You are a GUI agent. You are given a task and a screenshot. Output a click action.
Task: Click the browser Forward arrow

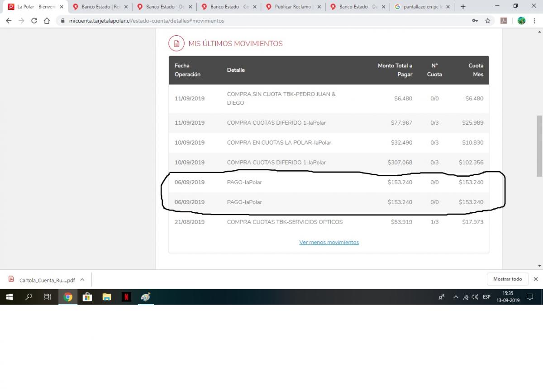click(21, 21)
